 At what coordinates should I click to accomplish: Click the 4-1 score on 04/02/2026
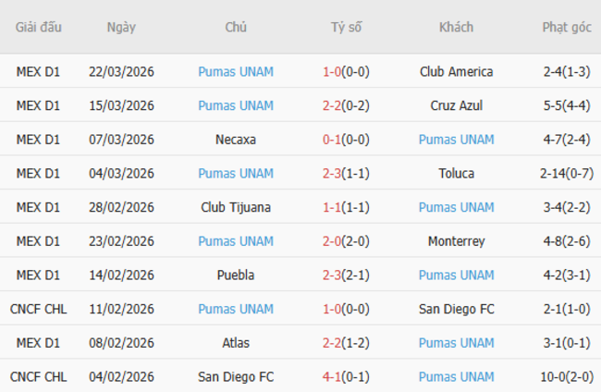pos(335,377)
